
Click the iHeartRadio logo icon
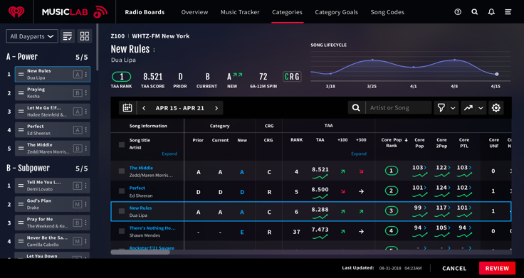[16, 12]
